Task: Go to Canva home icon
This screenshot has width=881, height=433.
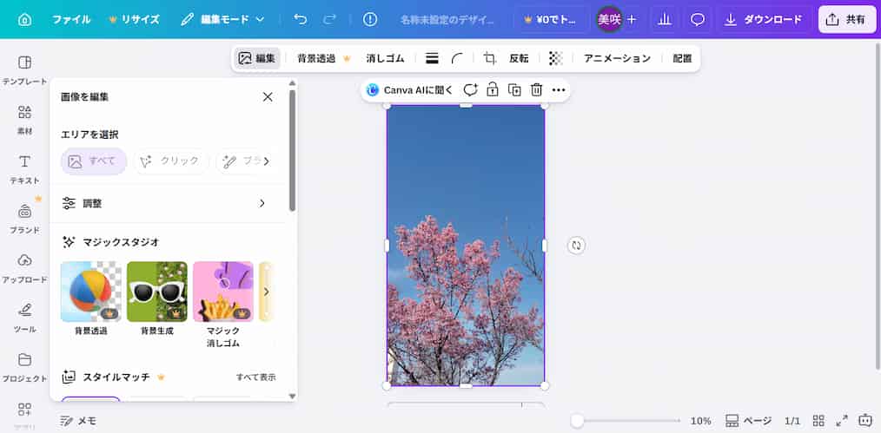Action: tap(24, 20)
